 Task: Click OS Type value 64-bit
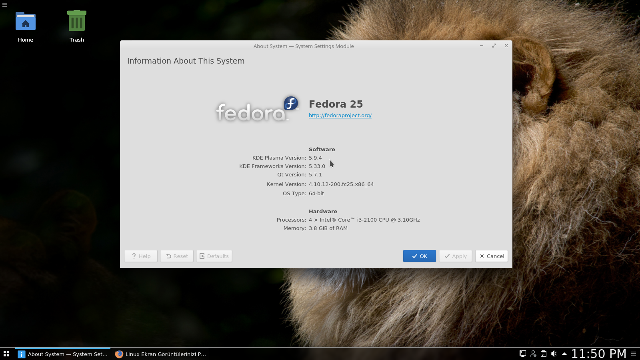click(316, 194)
